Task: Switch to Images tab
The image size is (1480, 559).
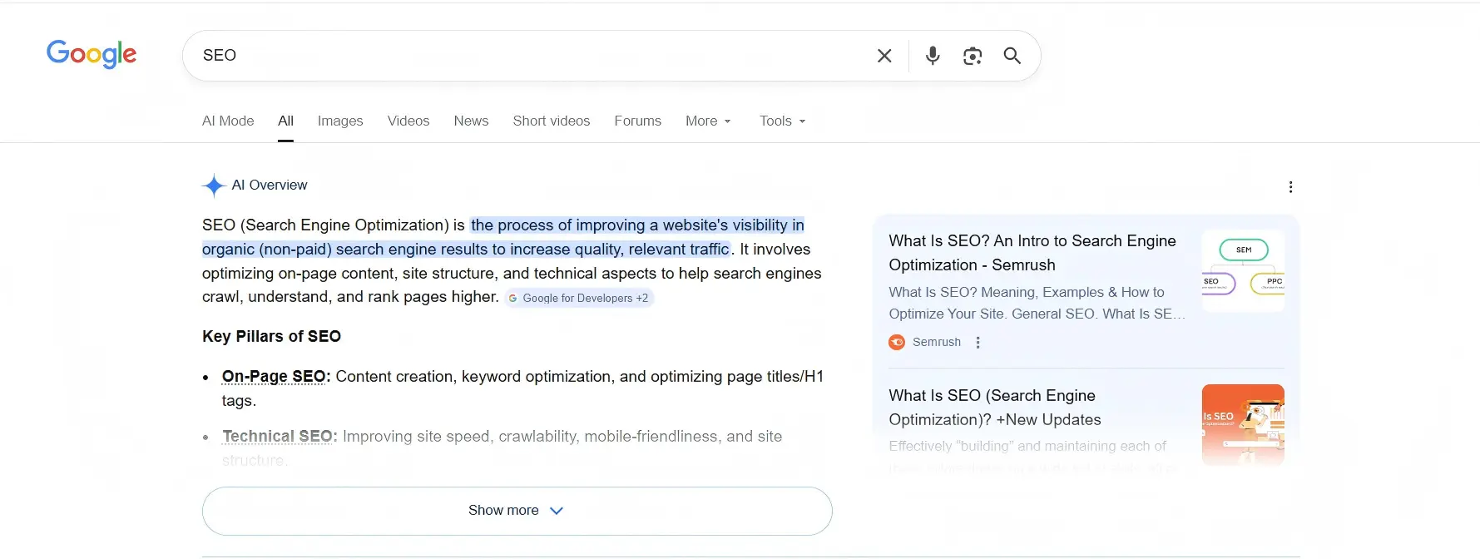Action: [x=340, y=121]
